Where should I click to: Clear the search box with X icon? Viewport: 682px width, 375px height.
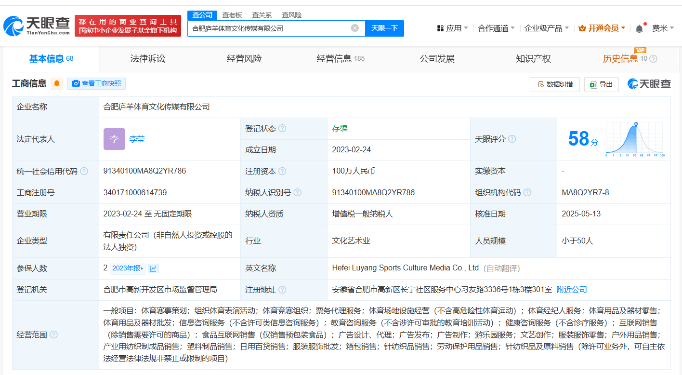(355, 28)
